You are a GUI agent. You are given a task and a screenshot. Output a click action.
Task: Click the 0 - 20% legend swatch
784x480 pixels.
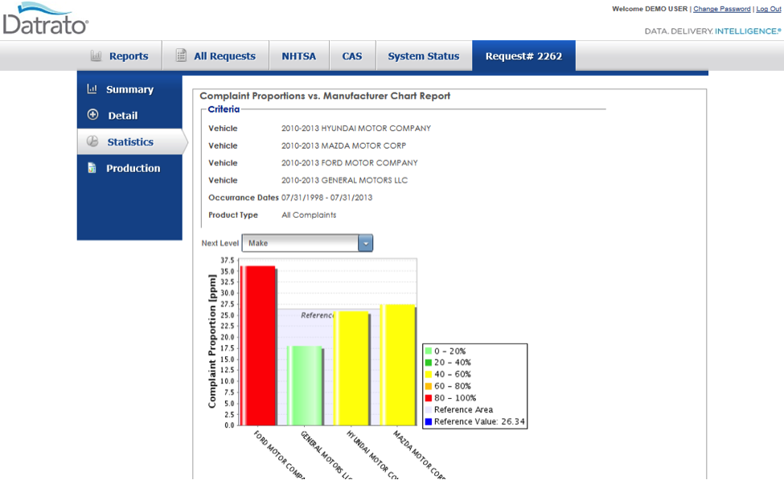429,351
